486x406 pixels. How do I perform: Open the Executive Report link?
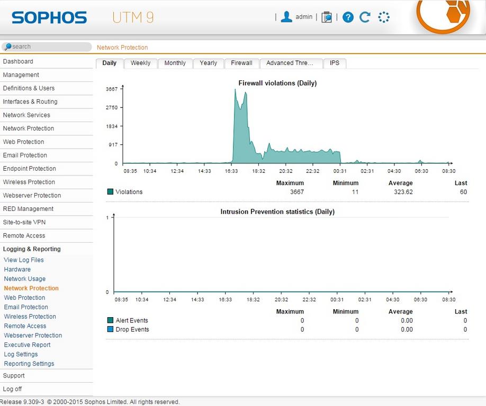pyautogui.click(x=28, y=345)
